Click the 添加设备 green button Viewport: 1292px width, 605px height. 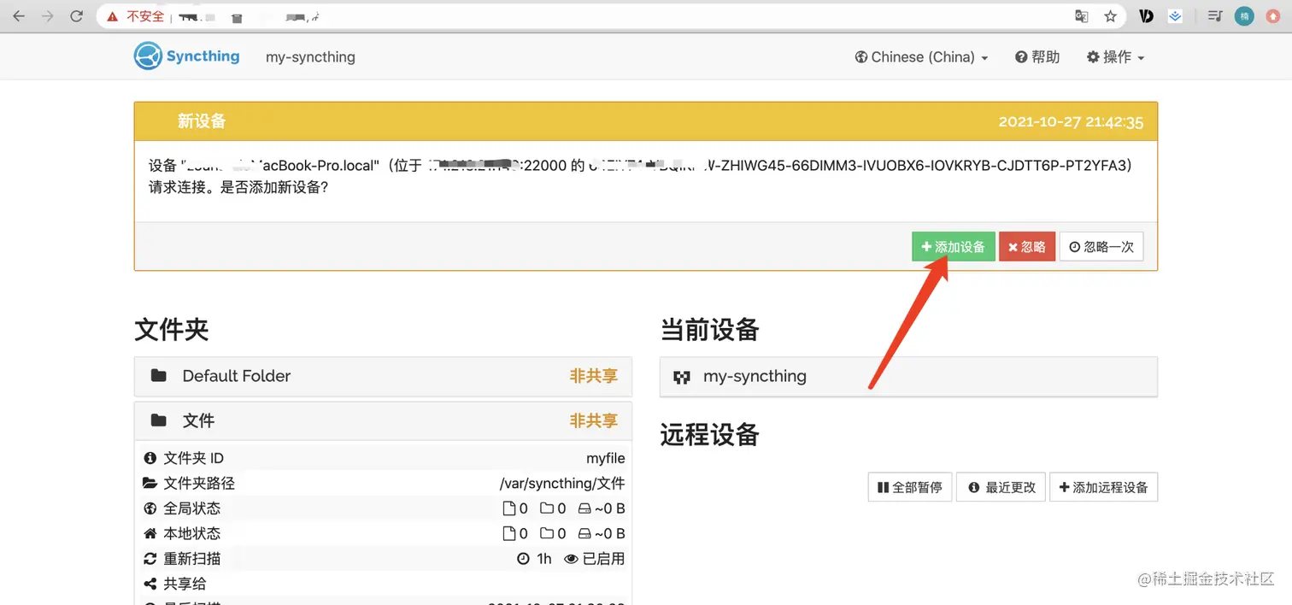click(953, 247)
